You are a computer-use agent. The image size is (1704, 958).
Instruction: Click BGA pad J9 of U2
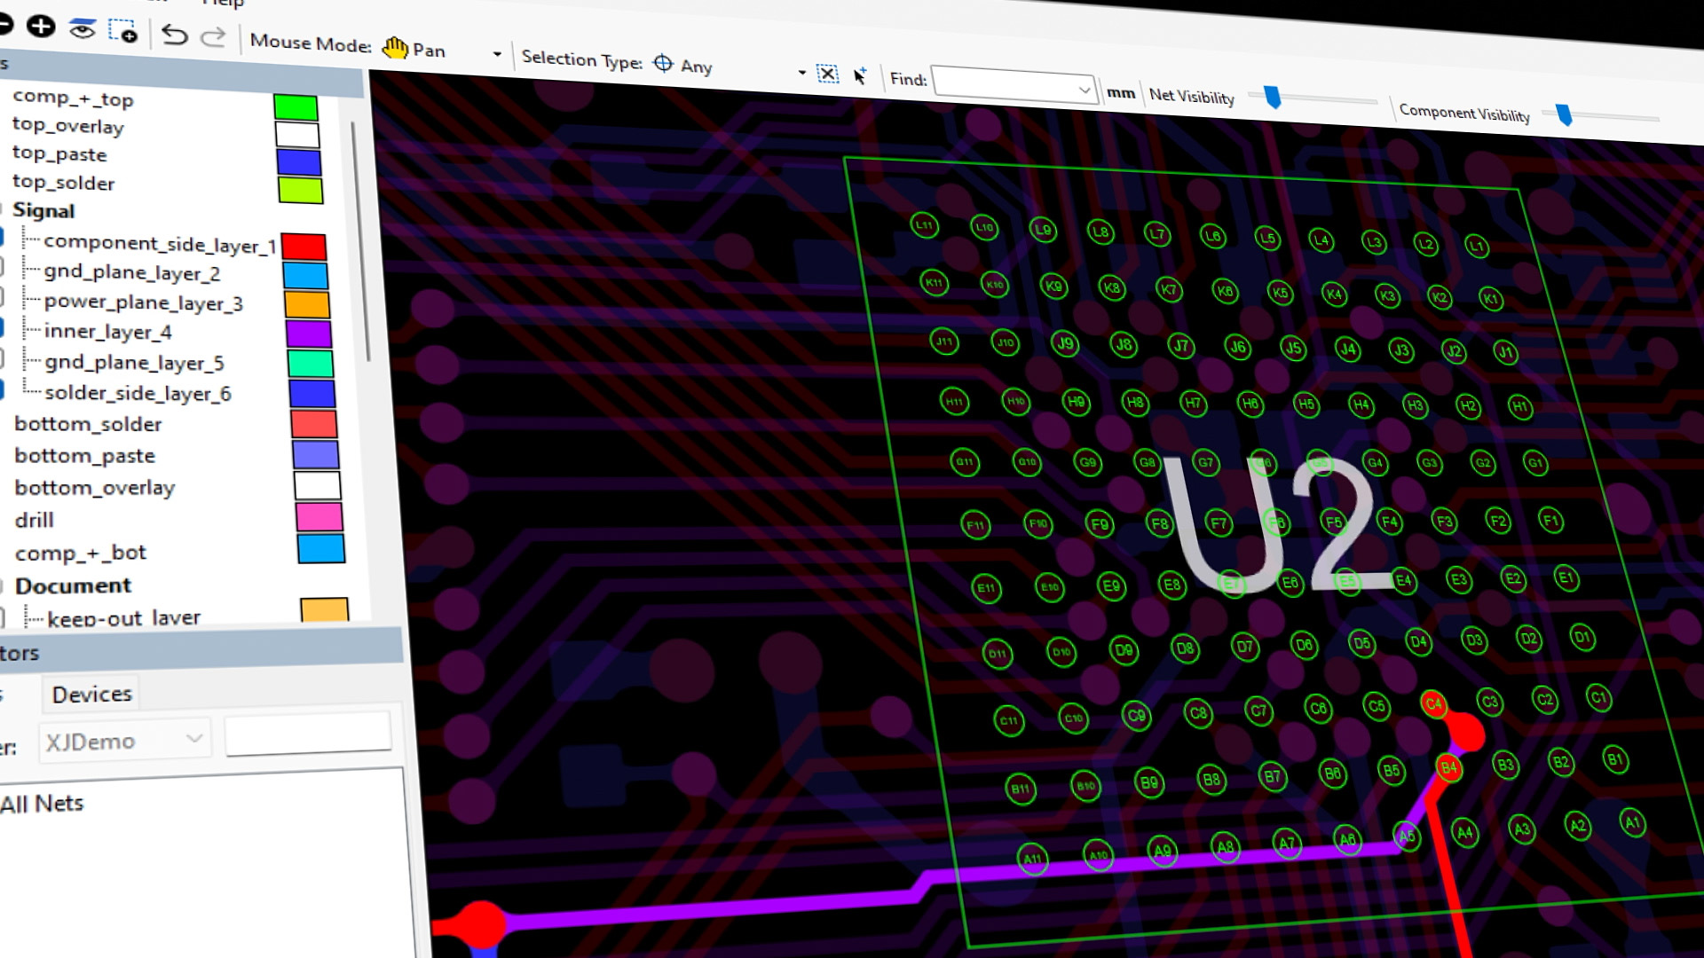1065,343
